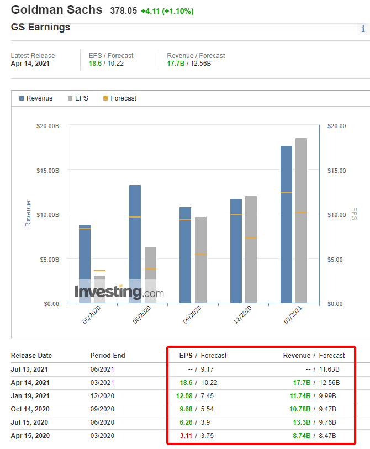Select the 03/2021 revenue bar
This screenshot has height=449, width=370.
pos(287,224)
